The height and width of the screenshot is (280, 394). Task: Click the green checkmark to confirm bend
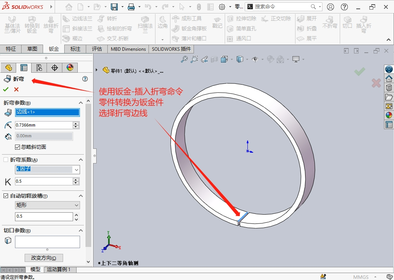click(6, 89)
